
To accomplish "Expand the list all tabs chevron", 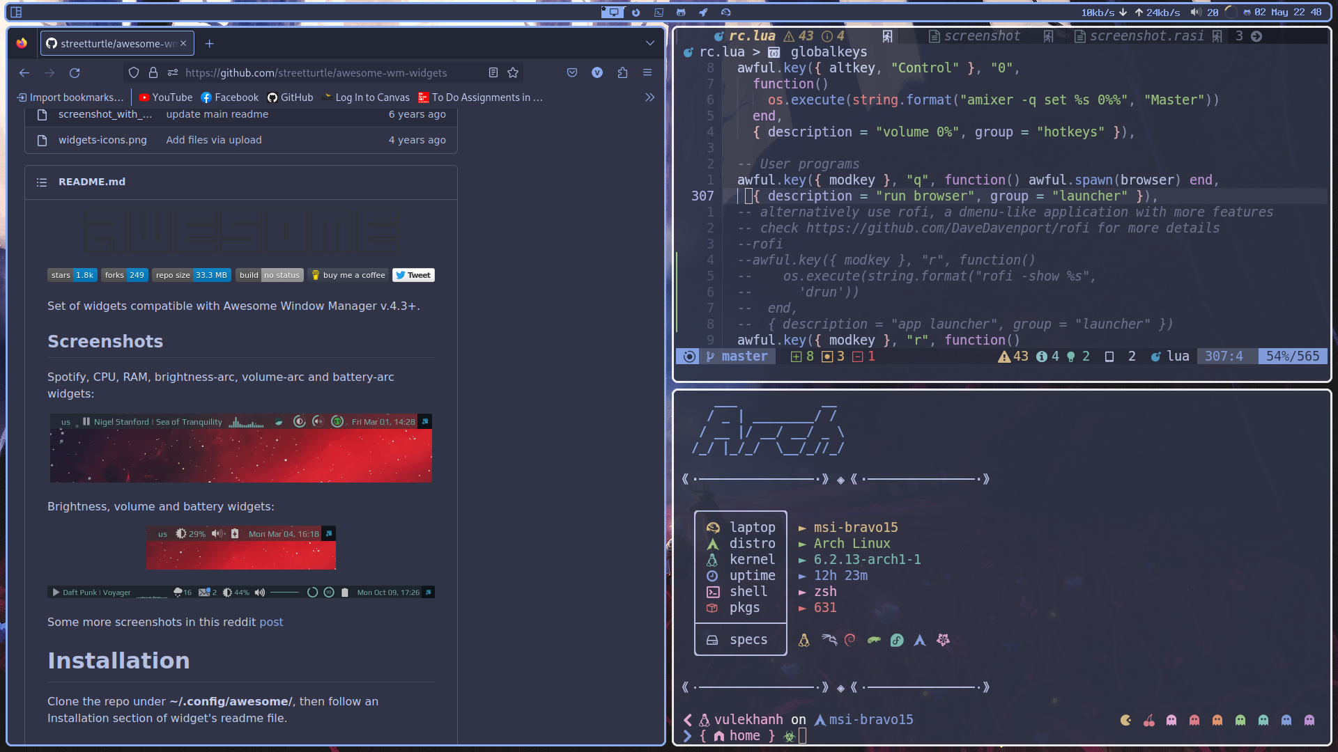I will pyautogui.click(x=649, y=43).
